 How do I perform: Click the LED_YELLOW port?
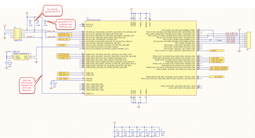[x=217, y=60]
